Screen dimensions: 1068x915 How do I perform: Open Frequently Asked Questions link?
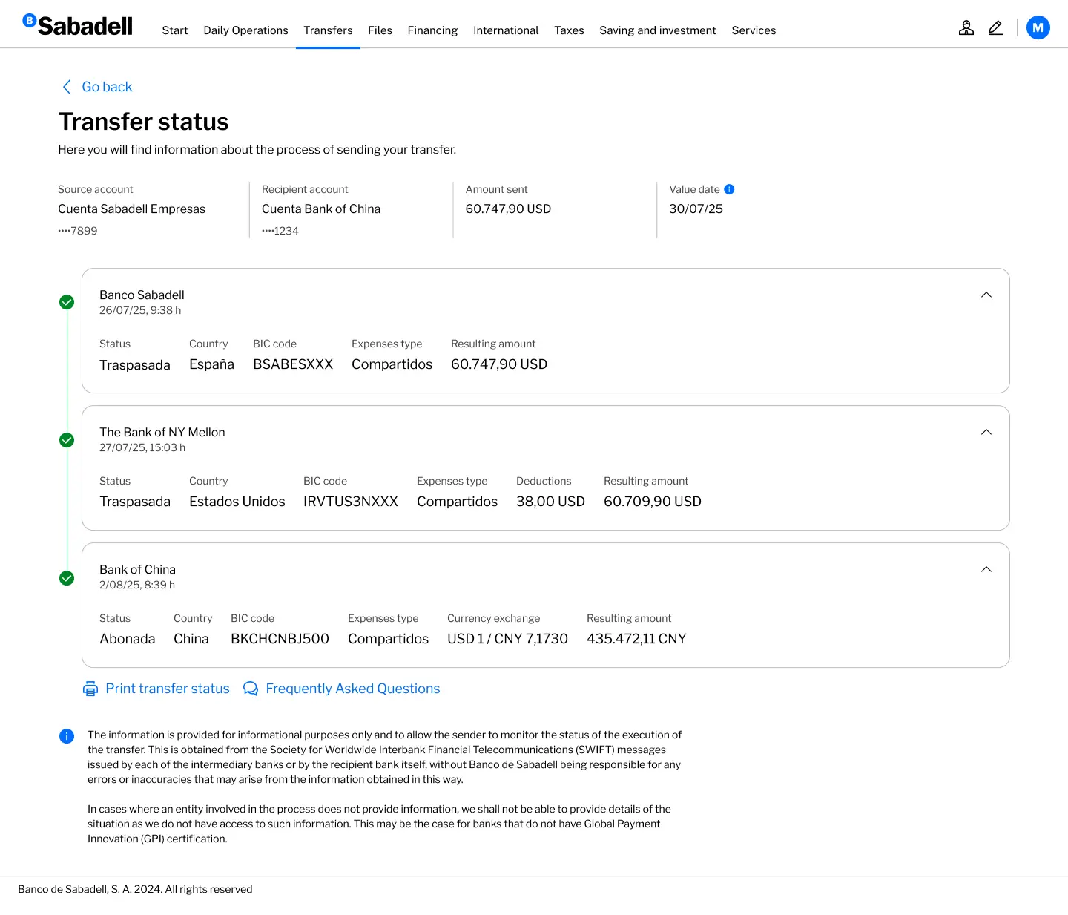tap(353, 689)
